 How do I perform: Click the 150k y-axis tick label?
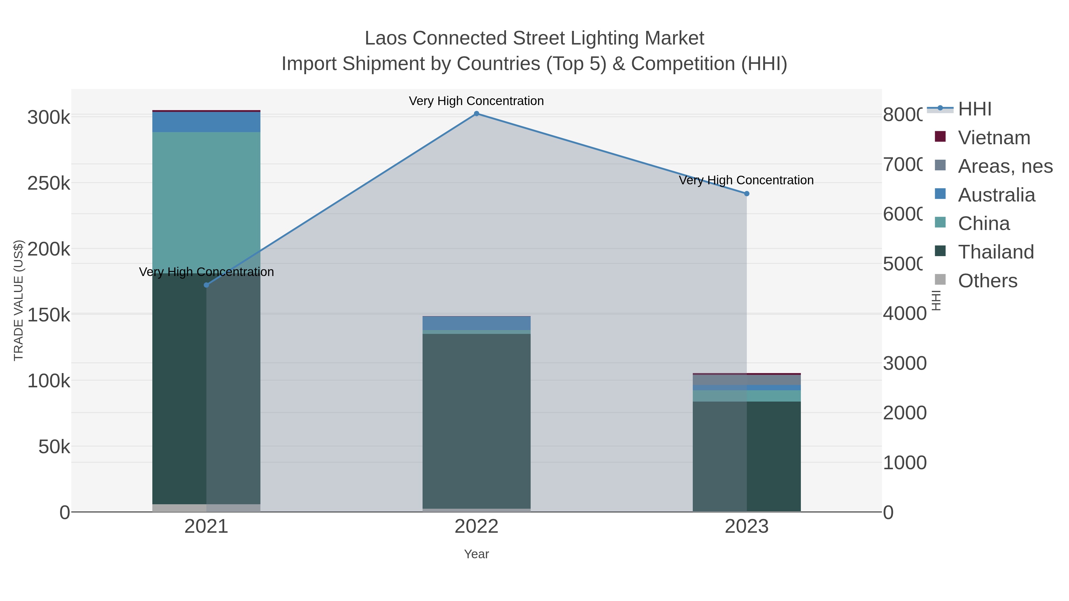pos(49,315)
